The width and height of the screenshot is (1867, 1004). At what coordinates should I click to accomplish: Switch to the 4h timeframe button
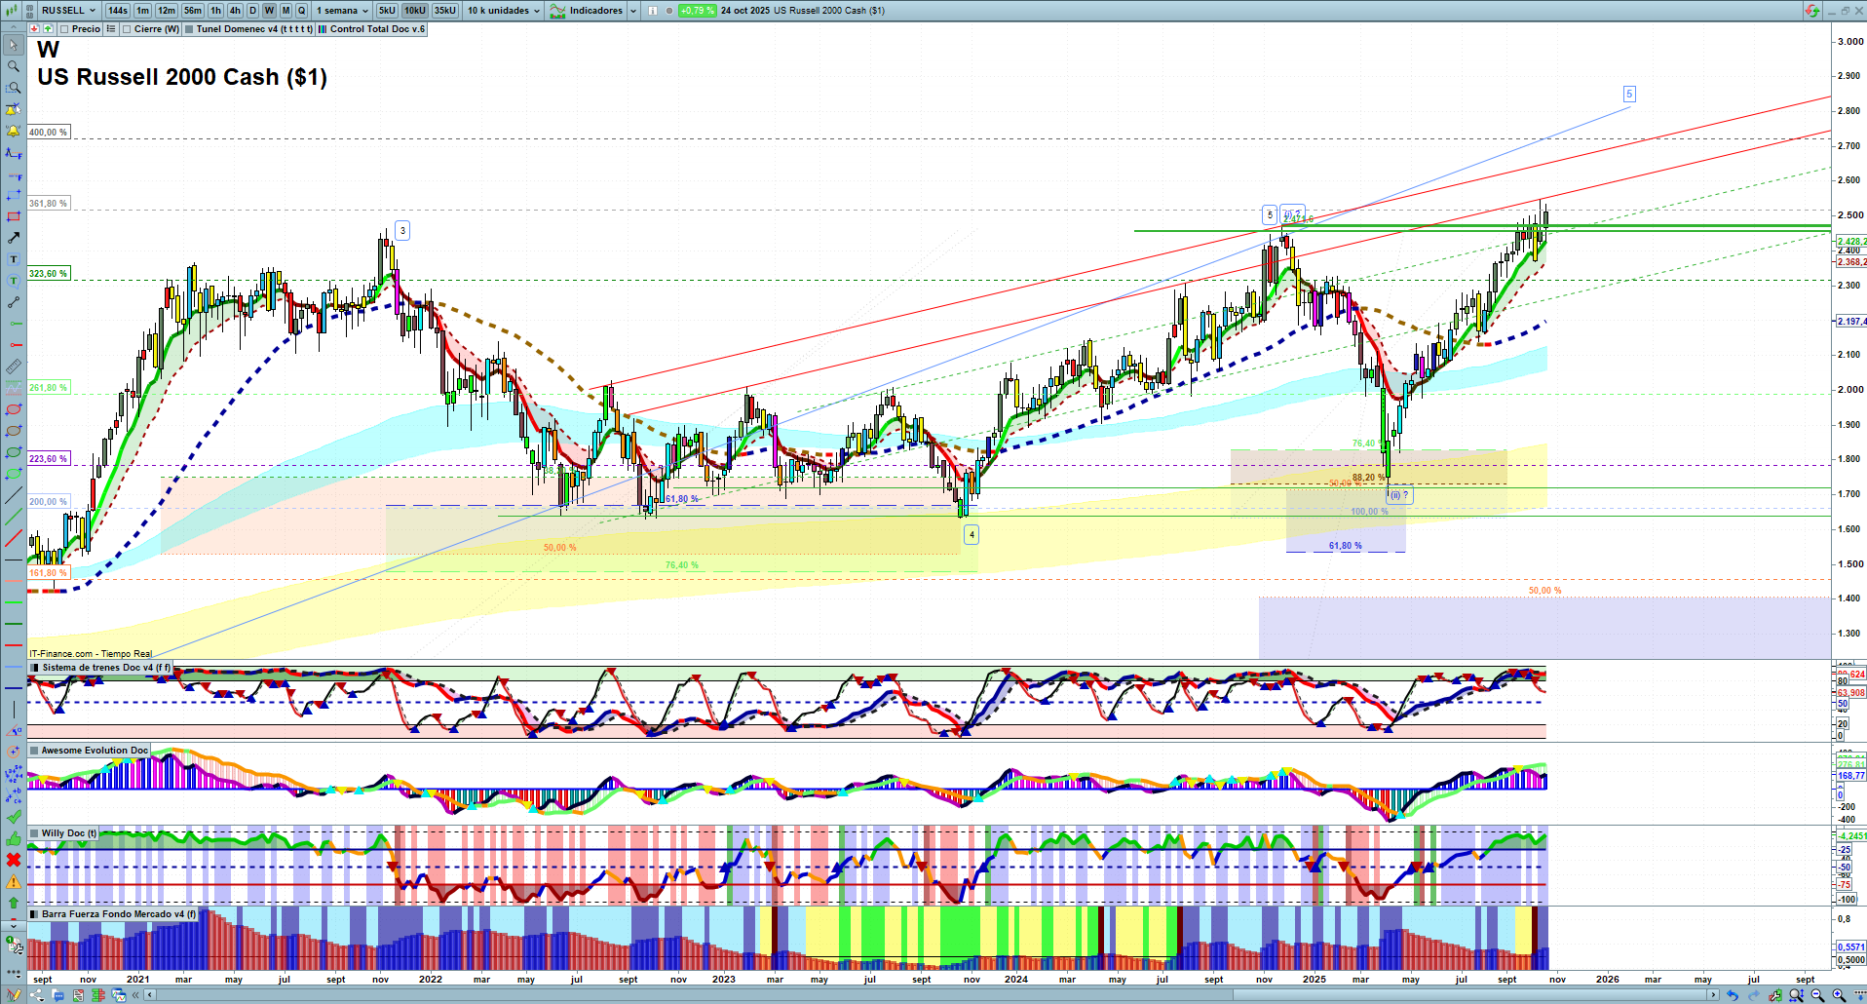point(235,11)
